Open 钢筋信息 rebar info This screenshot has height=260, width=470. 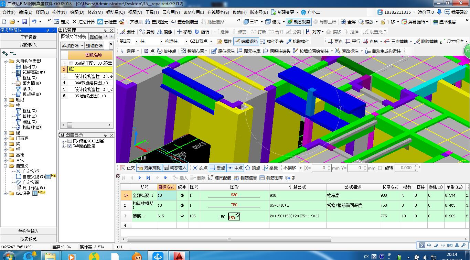(245, 178)
